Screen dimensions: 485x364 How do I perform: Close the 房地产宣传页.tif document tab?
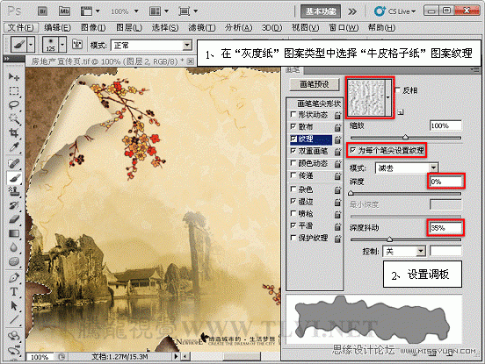[191, 61]
